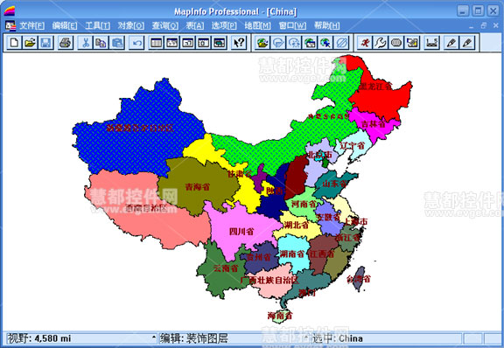Click the Undo arrow icon
Image resolution: width=504 pixels, height=348 pixels.
click(136, 43)
